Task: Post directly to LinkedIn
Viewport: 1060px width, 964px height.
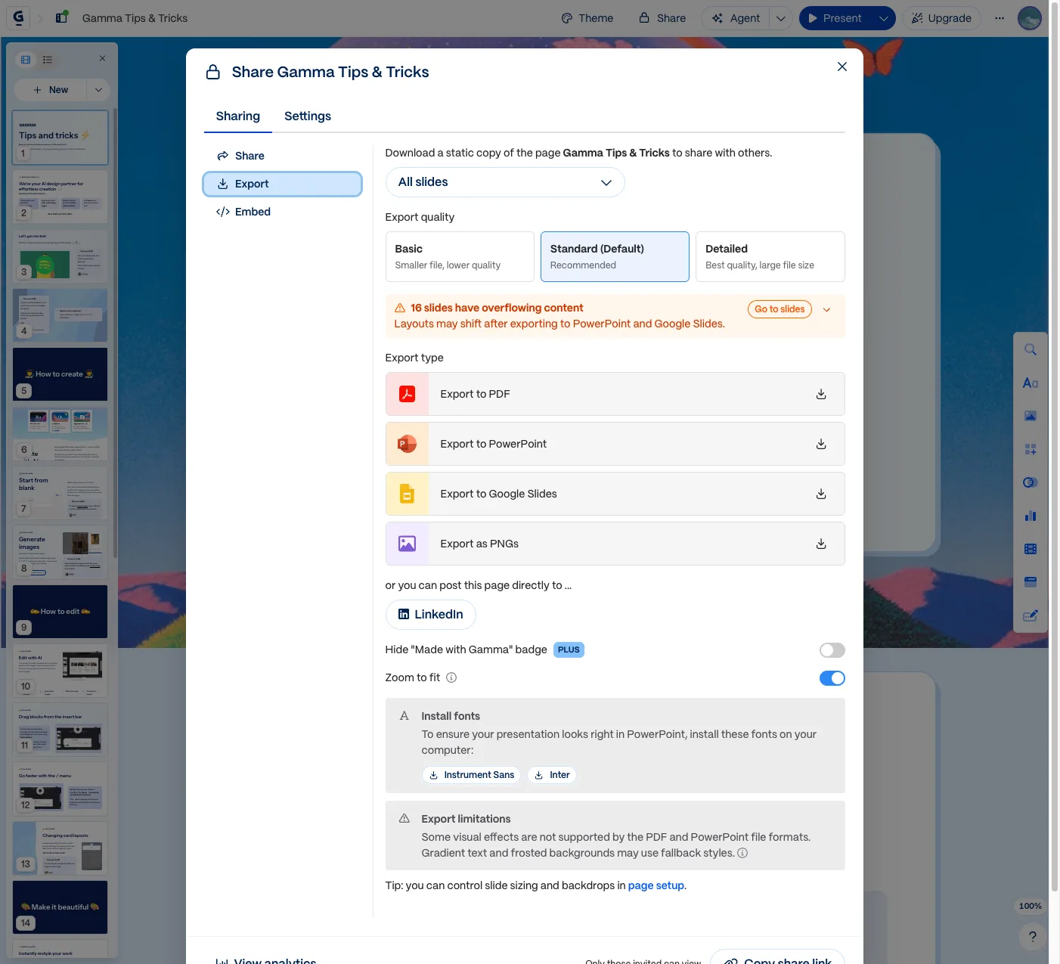Action: pyautogui.click(x=430, y=615)
